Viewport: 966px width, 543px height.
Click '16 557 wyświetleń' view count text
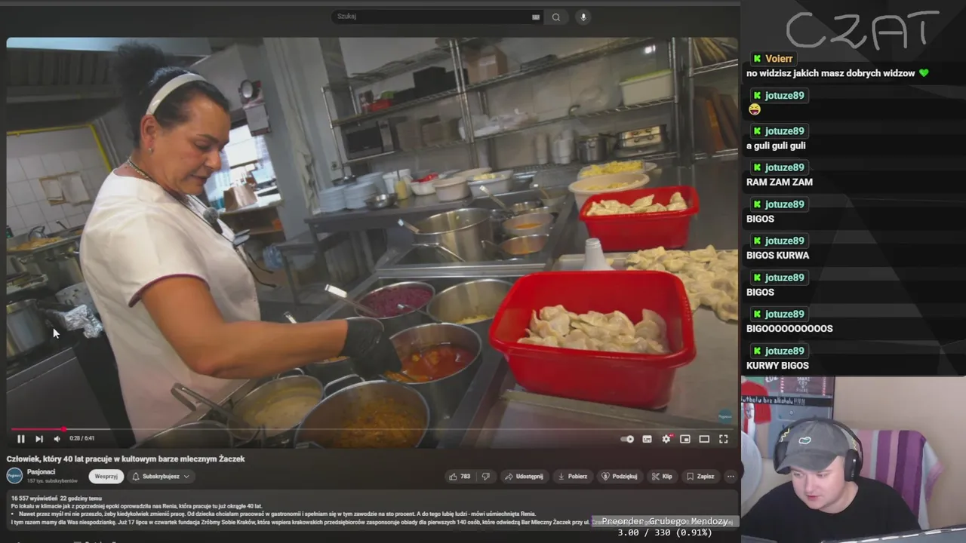click(x=34, y=499)
